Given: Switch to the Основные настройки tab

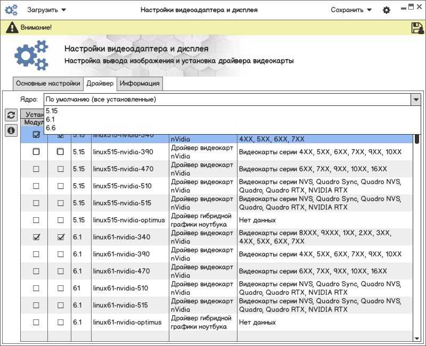Looking at the screenshot, I should (48, 84).
